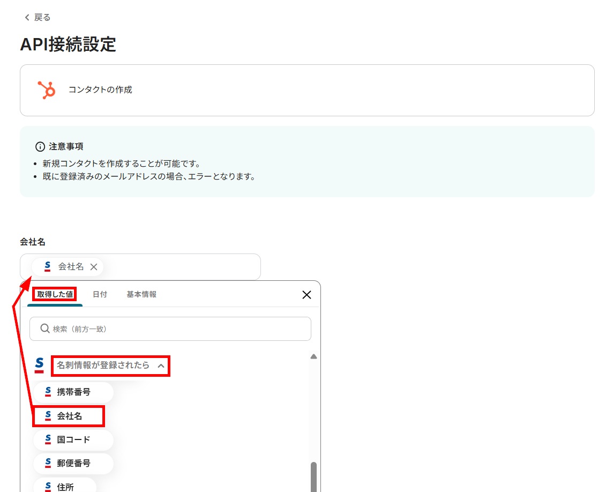
Task: Click the note about 既に登録済みのメールアドレス
Action: pos(149,176)
